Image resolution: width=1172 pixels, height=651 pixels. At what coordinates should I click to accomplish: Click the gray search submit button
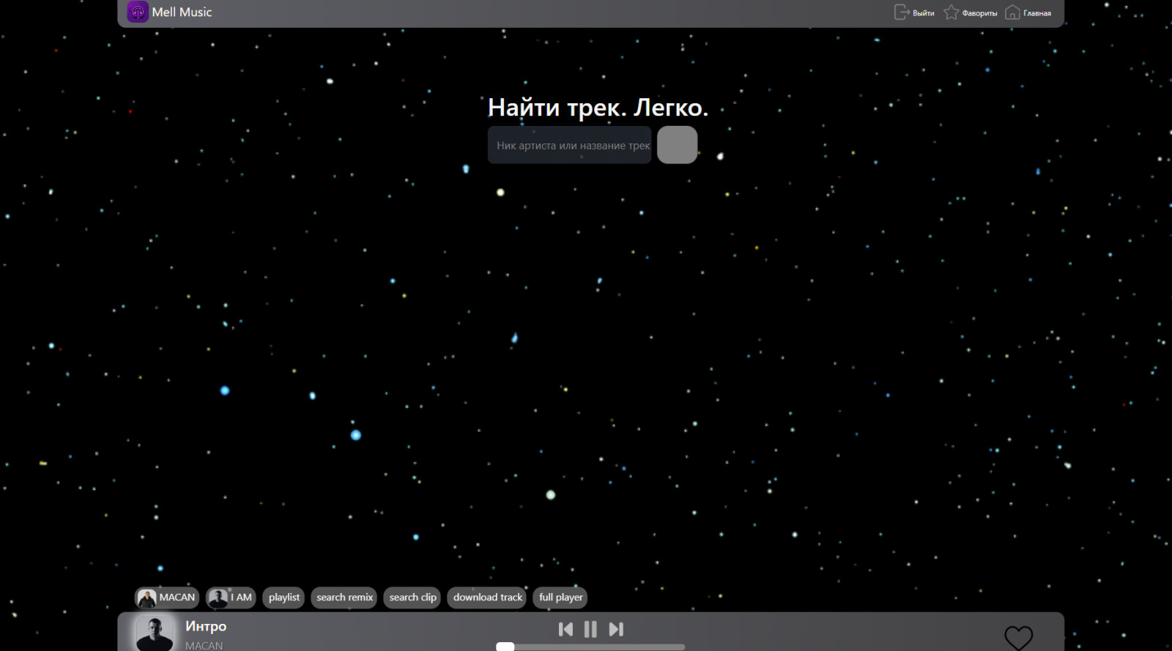[x=677, y=145]
